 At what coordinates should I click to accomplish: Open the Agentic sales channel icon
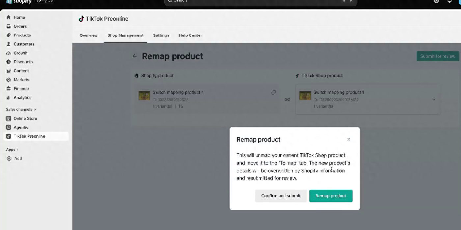click(9, 127)
